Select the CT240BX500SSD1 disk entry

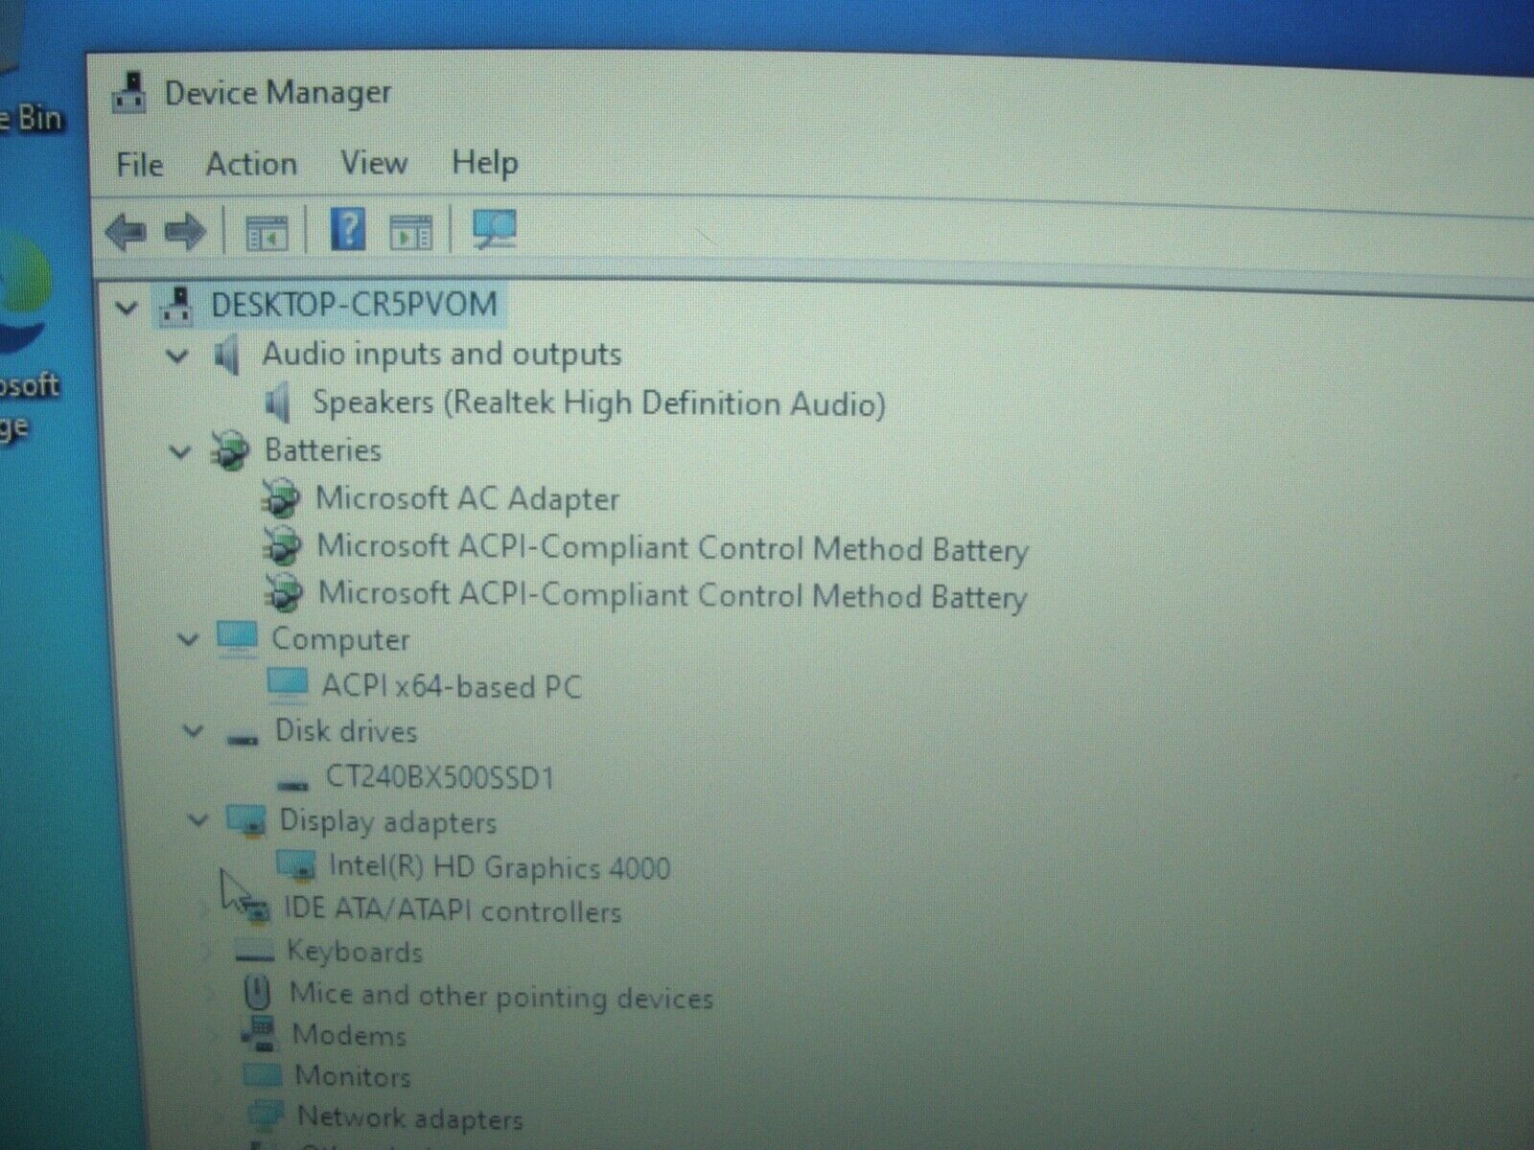point(440,776)
